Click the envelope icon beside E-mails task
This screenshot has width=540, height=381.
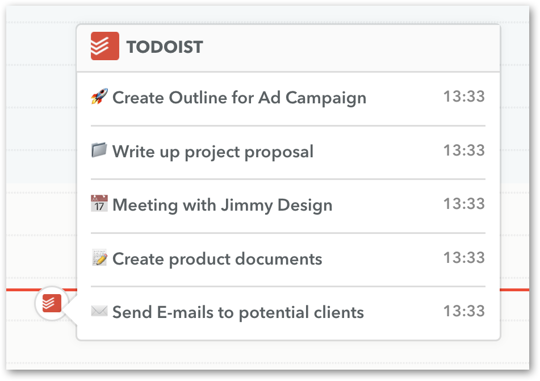coord(100,311)
